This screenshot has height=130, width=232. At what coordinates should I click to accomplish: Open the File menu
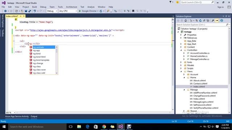[x=3, y=7]
